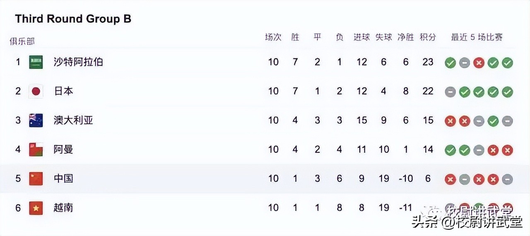Click the Japan flag icon

coord(36,91)
